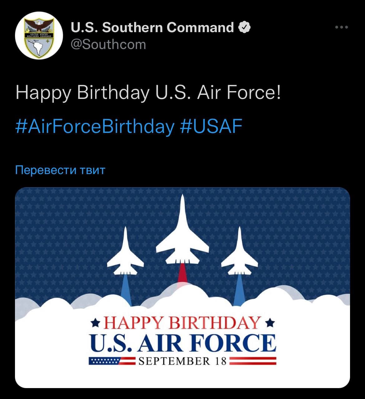Open the Southern Command profile avatar

pos(39,36)
